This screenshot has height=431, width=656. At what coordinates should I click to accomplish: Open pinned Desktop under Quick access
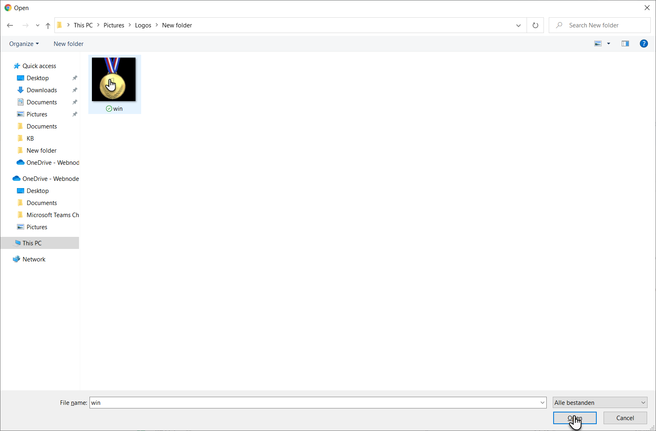(x=37, y=78)
